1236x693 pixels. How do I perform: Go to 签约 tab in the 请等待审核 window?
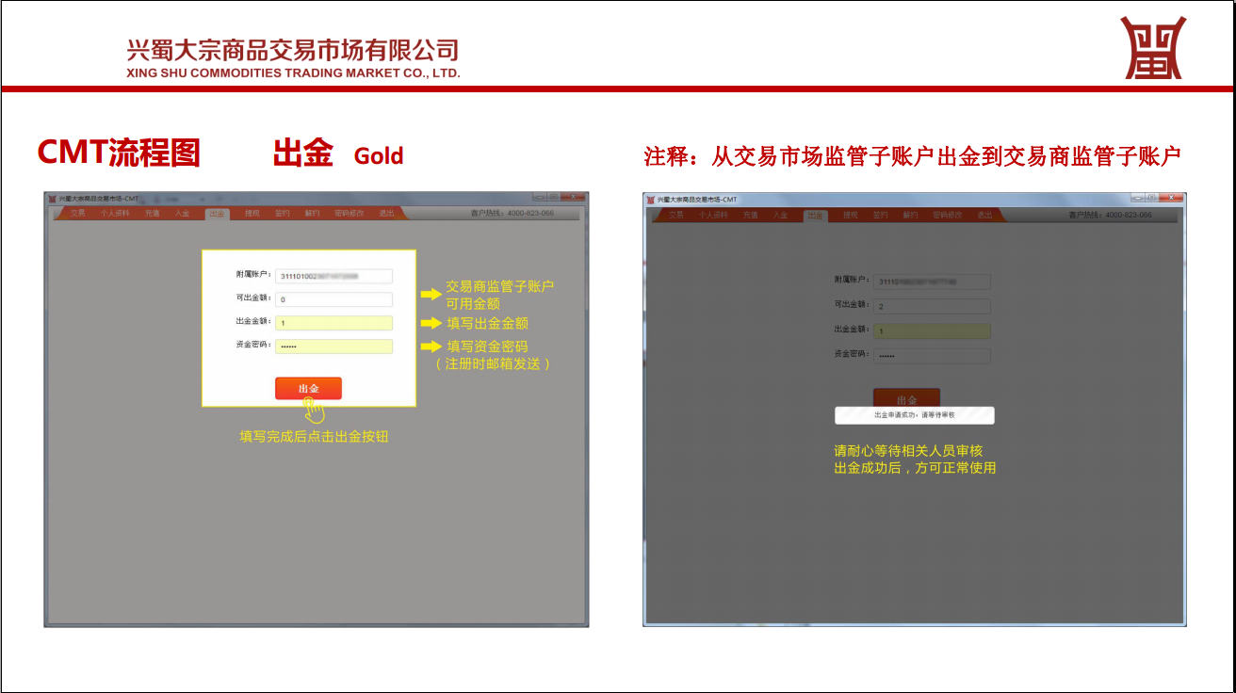[880, 216]
